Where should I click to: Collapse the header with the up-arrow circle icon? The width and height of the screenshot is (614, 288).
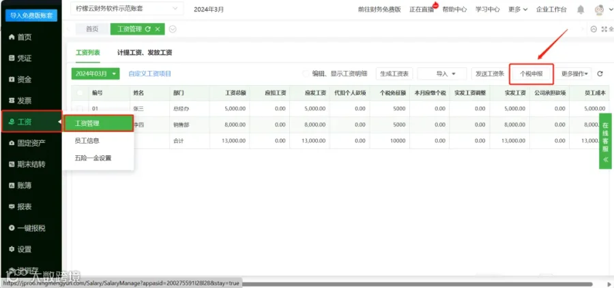point(594,29)
